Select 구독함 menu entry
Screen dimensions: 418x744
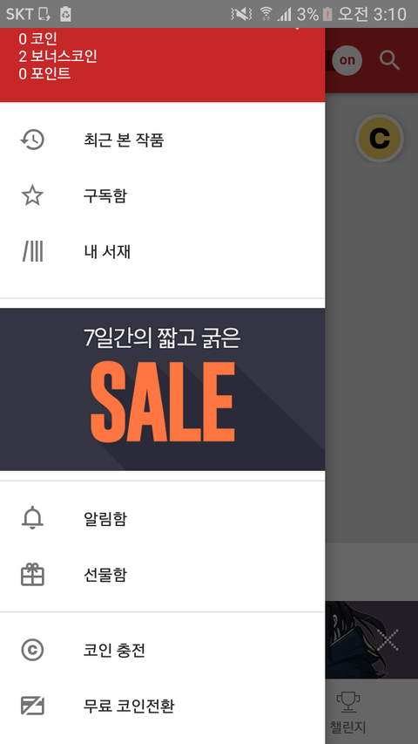(163, 195)
